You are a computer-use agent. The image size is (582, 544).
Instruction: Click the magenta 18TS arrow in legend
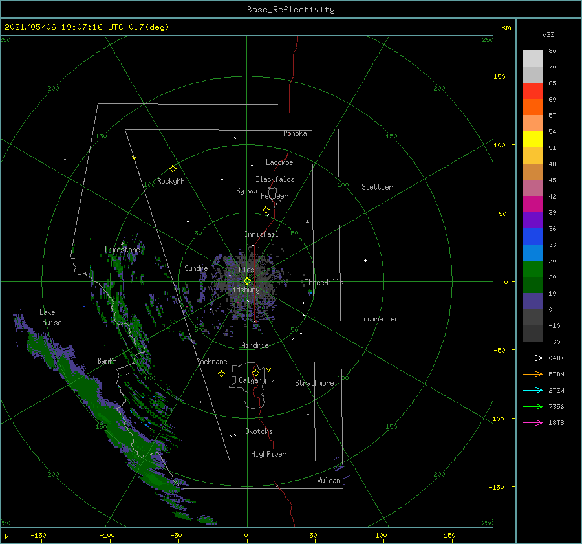tap(533, 422)
